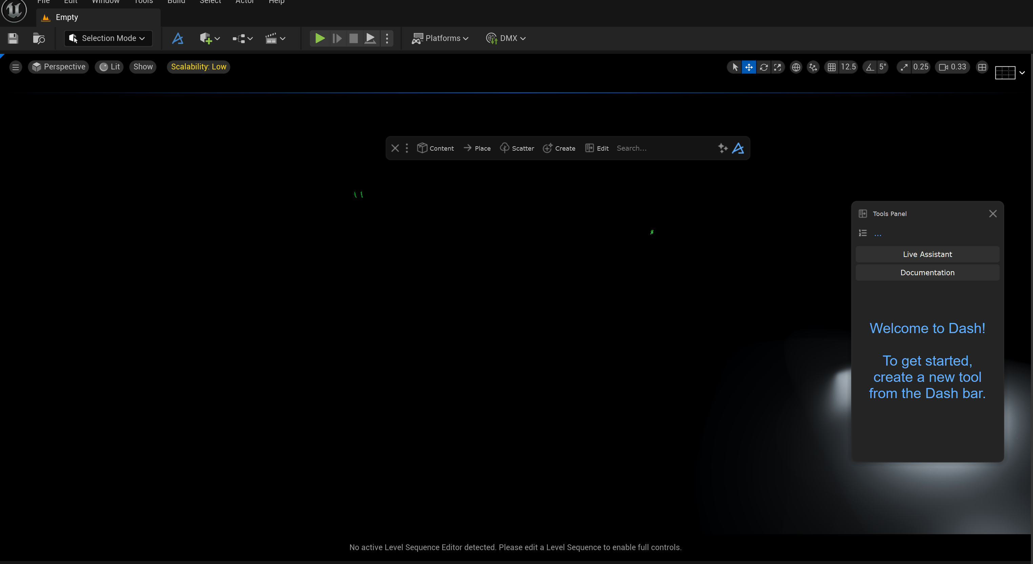Open Content in the Dash bar

pos(436,148)
